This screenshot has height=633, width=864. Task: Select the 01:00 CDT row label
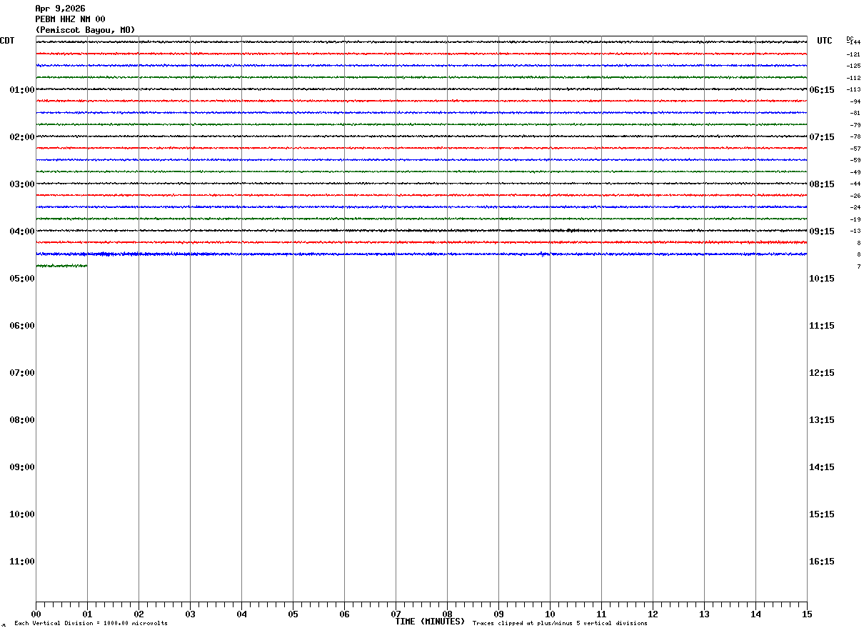pos(22,90)
